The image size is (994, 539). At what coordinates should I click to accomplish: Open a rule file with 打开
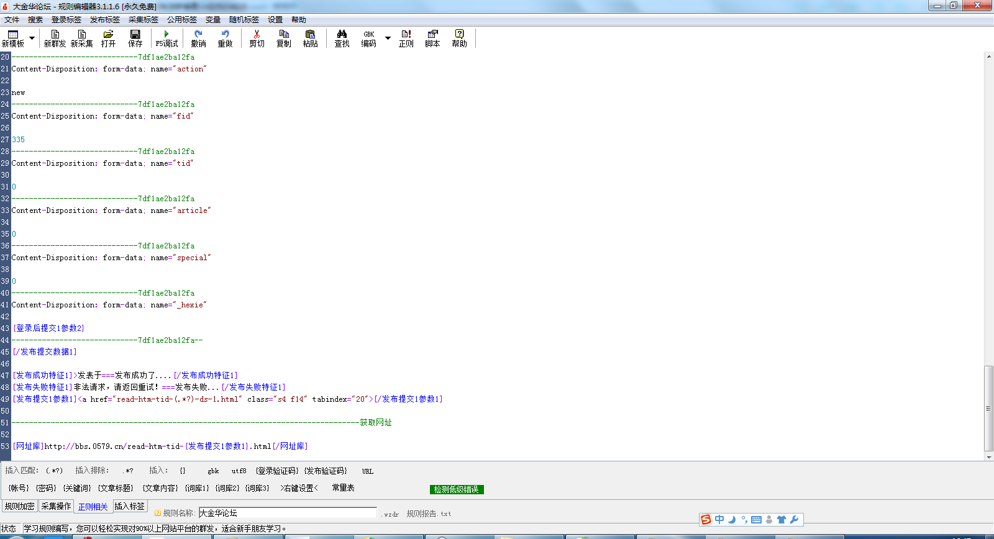pyautogui.click(x=108, y=38)
